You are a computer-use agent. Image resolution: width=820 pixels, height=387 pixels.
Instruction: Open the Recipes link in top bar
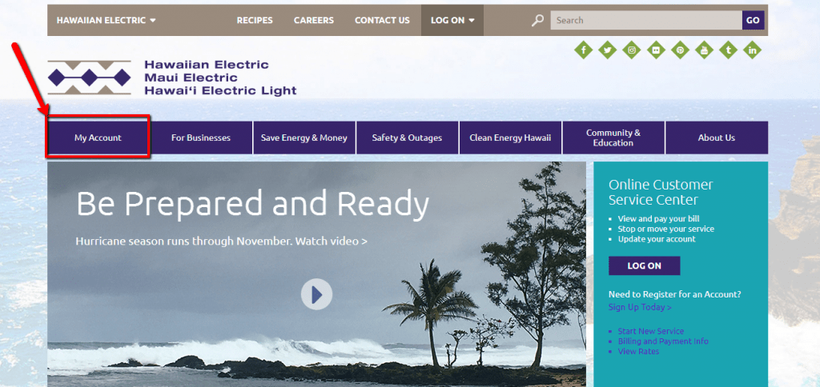(x=255, y=20)
